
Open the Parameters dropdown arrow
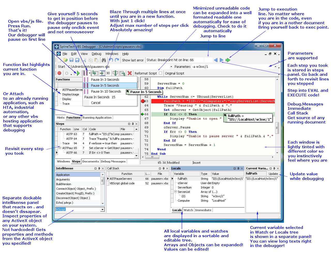(x=275, y=67)
